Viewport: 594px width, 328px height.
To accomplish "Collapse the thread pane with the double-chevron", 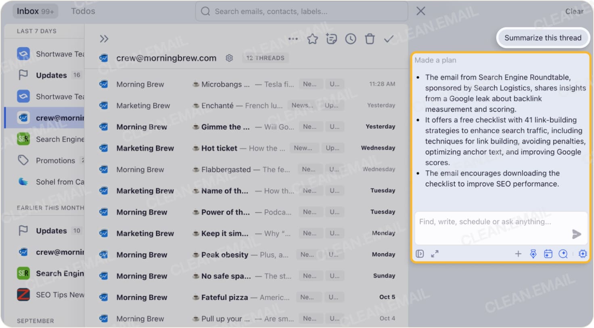I will (104, 38).
